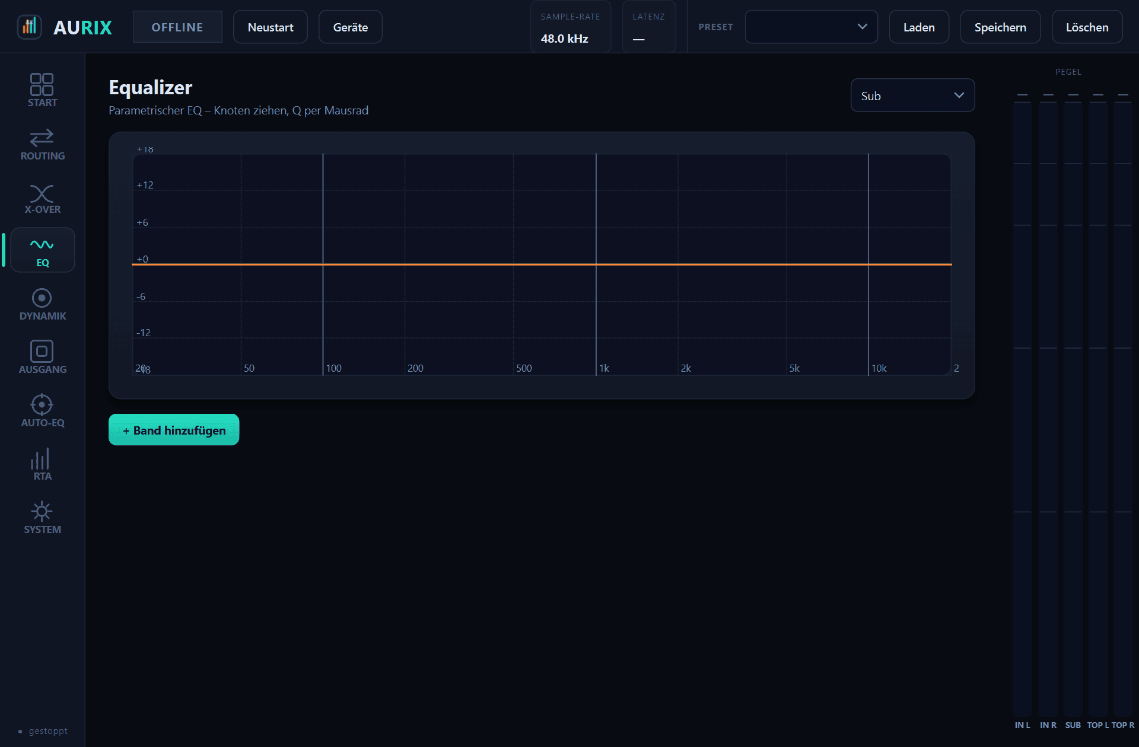
Task: Open the START section icon
Action: coord(42,84)
